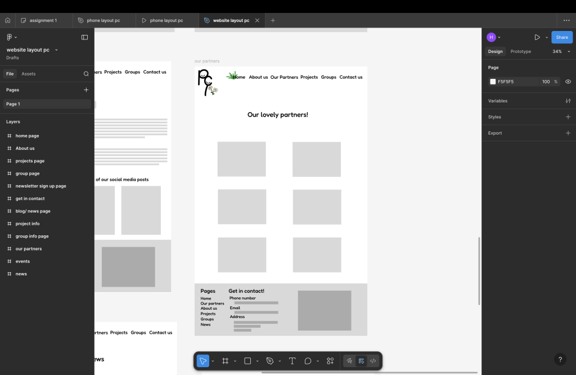576x375 pixels.
Task: Select the Move tool in the bottom toolbar
Action: [x=203, y=361]
